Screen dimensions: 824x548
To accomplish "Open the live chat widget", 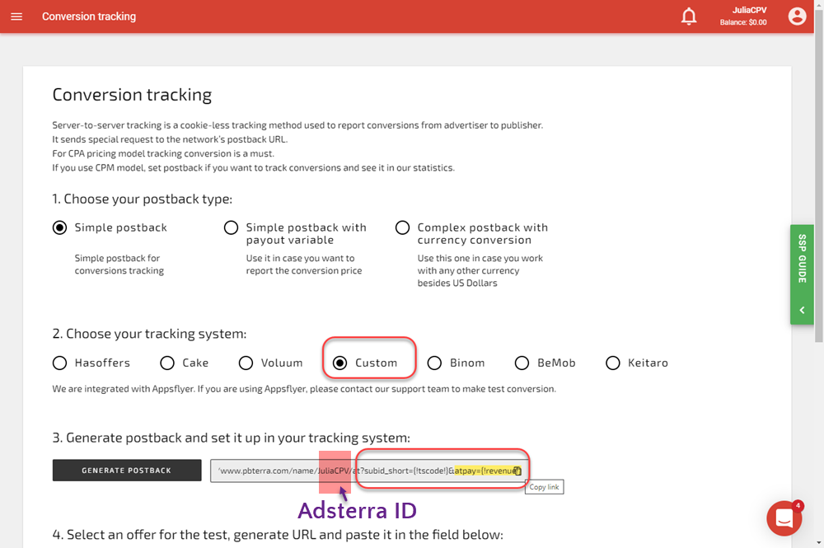I will (x=784, y=518).
